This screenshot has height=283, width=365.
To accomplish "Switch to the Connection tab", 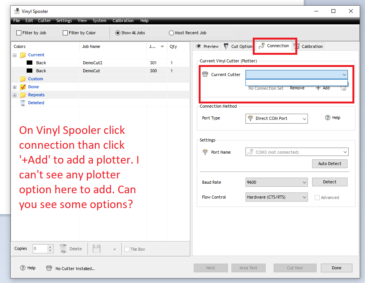I will tap(274, 46).
